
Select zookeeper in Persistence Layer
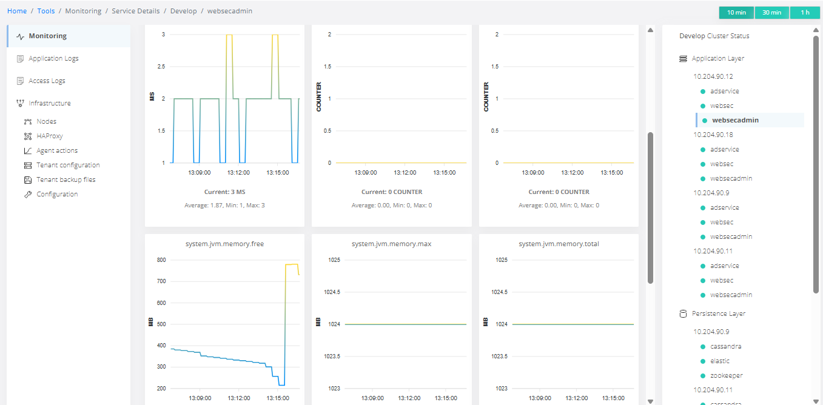pyautogui.click(x=726, y=376)
